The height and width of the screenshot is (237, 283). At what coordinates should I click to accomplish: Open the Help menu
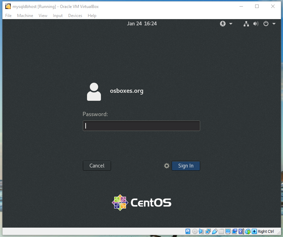[92, 16]
